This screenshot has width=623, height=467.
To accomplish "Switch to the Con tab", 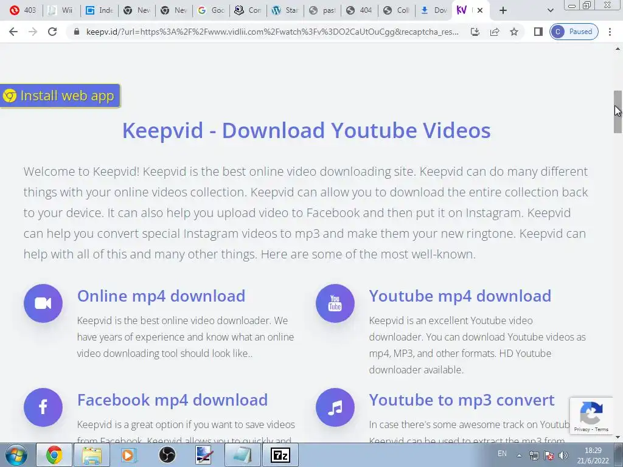I will pos(248,10).
